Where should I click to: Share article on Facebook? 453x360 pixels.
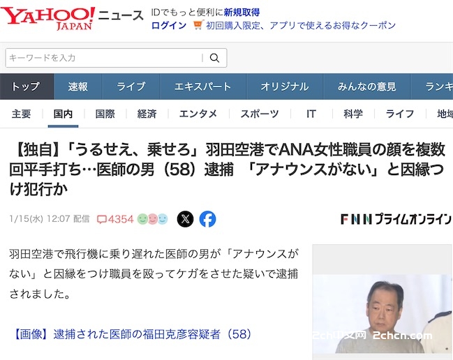click(x=207, y=219)
